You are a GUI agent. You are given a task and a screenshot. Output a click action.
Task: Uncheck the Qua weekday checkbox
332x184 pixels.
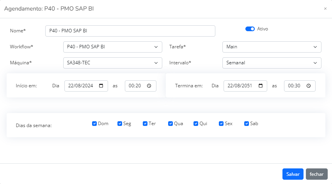(x=170, y=124)
